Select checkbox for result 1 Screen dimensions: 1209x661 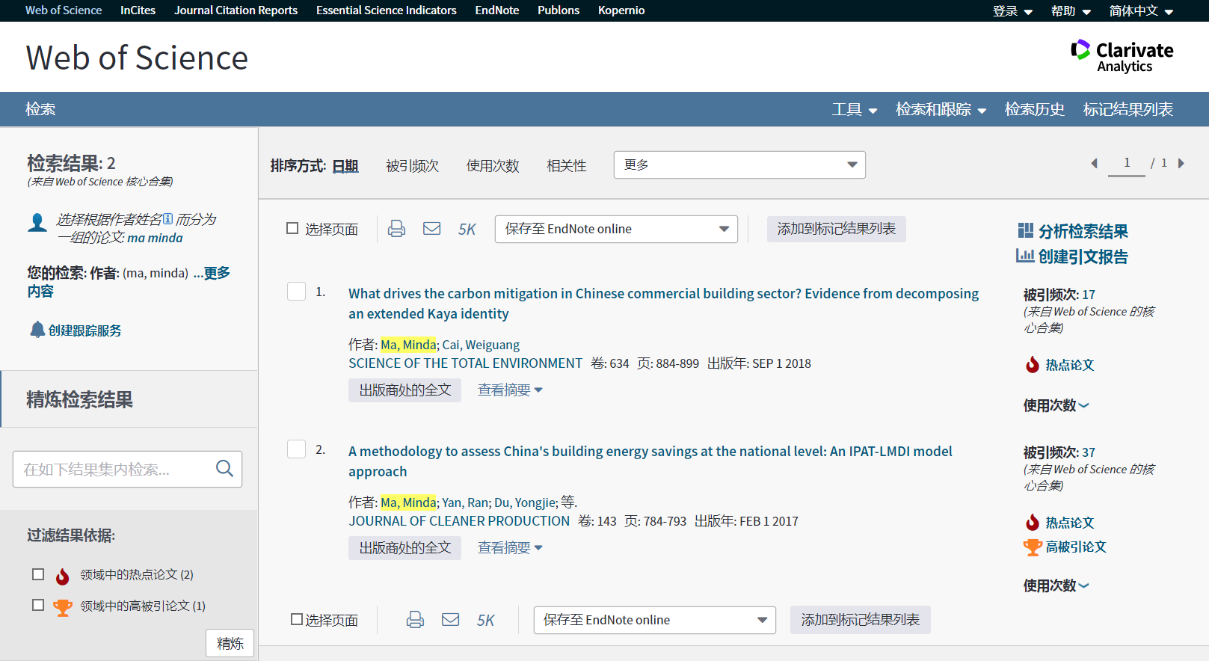point(296,291)
